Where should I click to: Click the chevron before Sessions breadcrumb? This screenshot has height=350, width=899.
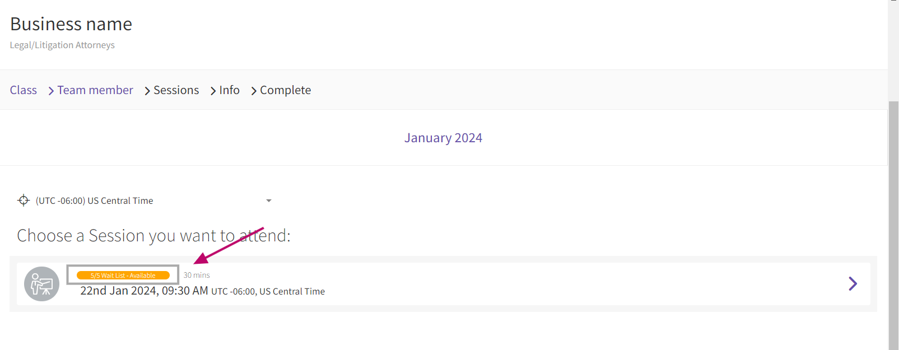pos(147,91)
